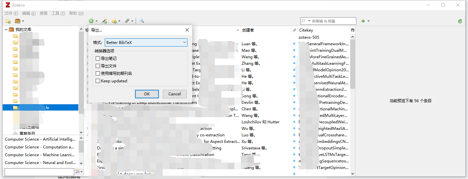Open dropdown arrow next to Add Attachment
This screenshot has width=468, height=179.
tap(132, 21)
